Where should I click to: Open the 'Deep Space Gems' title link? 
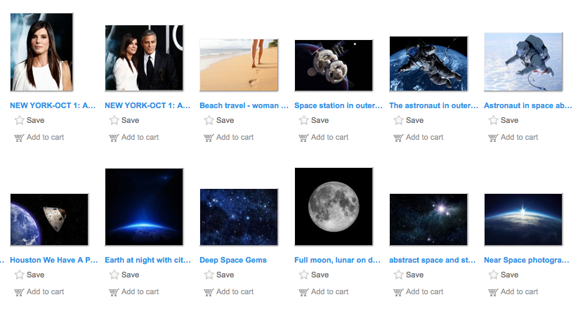click(x=233, y=260)
